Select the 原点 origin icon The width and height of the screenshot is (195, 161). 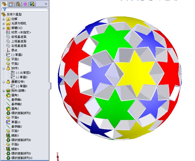pyautogui.click(x=8, y=50)
